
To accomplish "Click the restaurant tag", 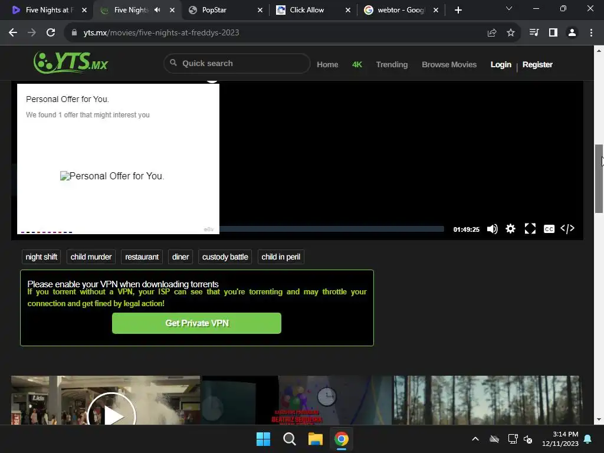I will [142, 257].
